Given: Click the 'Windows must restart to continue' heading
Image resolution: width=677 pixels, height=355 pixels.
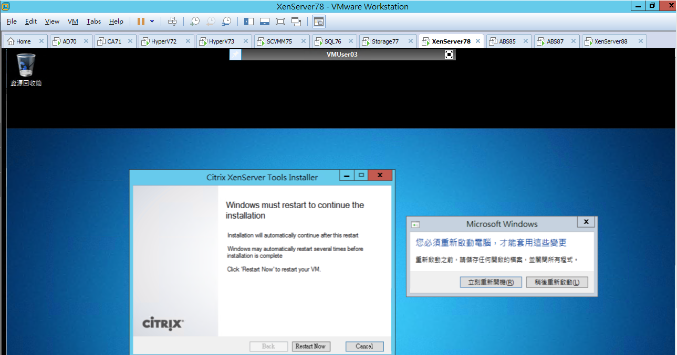Looking at the screenshot, I should tap(295, 210).
